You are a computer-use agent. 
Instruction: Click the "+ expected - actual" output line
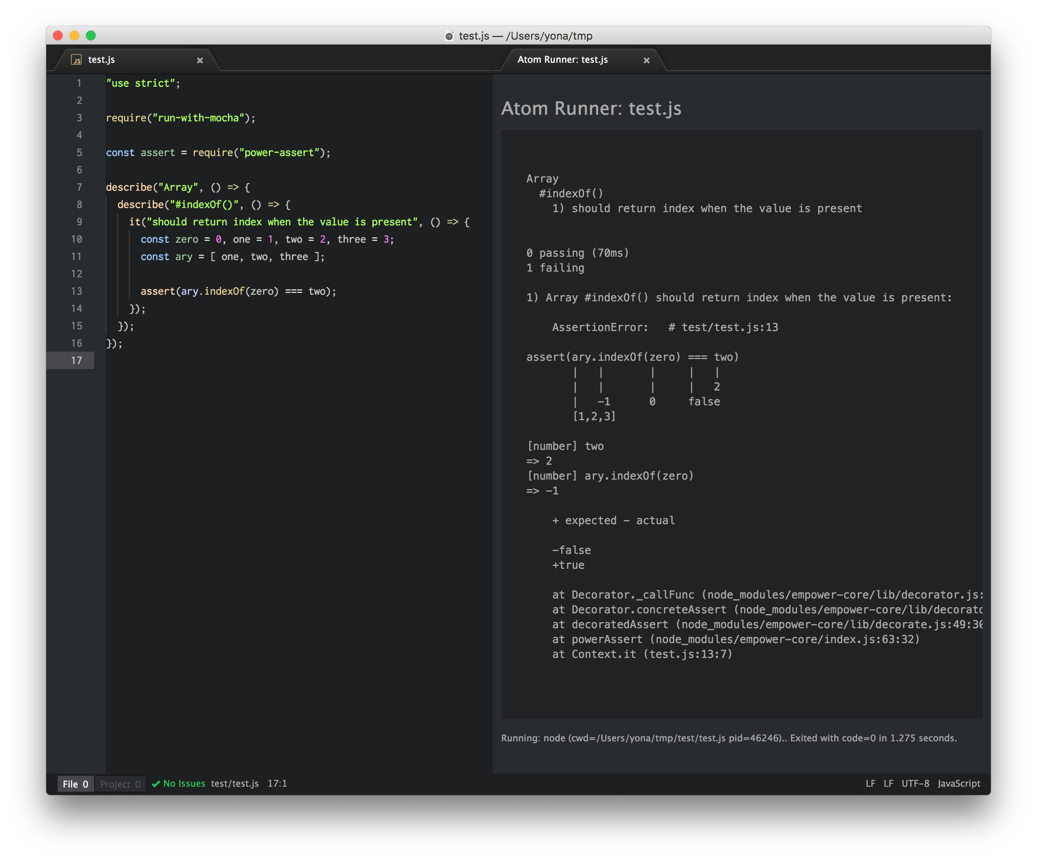613,520
